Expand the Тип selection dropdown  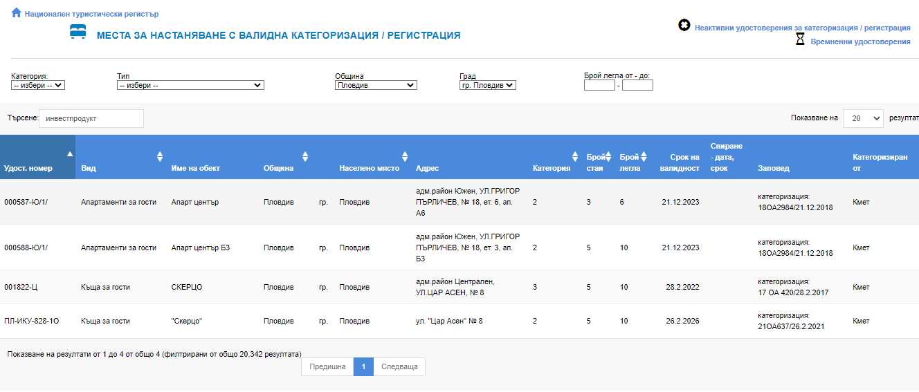click(x=190, y=86)
